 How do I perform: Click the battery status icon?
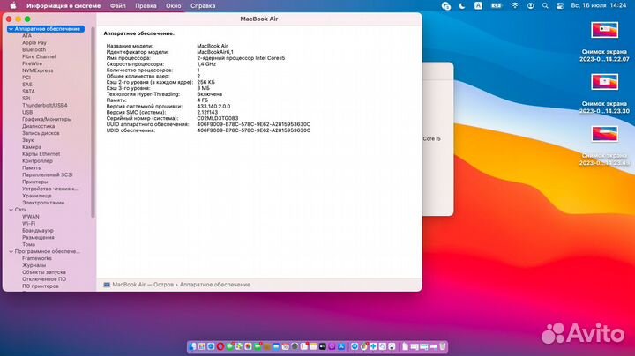(x=497, y=5)
